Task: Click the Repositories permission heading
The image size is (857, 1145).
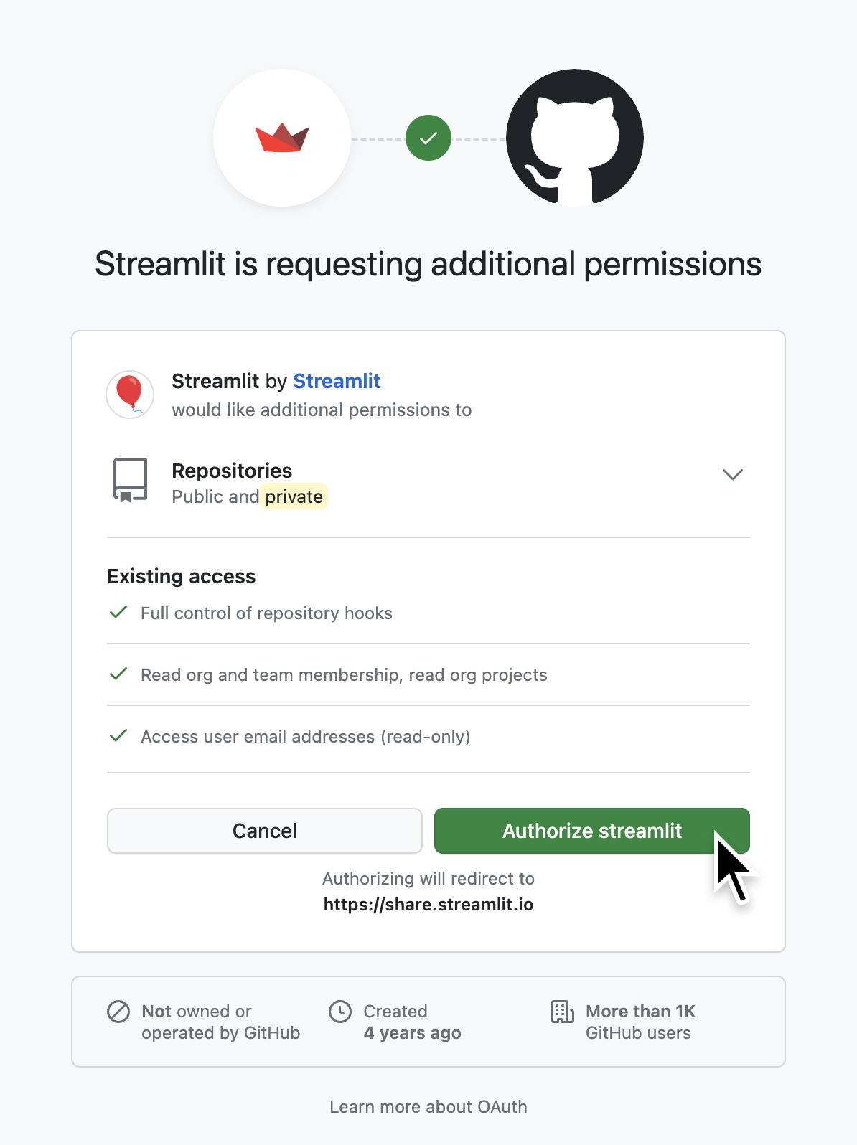Action: (x=232, y=471)
